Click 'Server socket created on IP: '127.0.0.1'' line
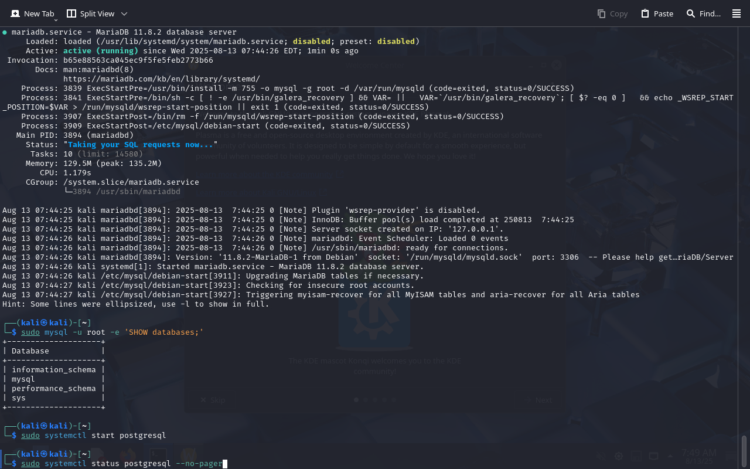750x469 pixels. click(253, 229)
